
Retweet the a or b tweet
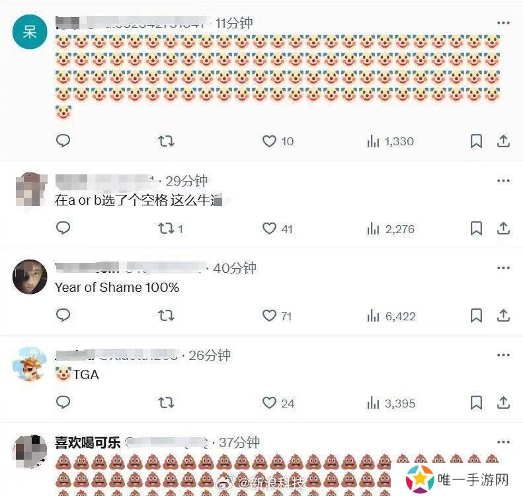pos(170,229)
